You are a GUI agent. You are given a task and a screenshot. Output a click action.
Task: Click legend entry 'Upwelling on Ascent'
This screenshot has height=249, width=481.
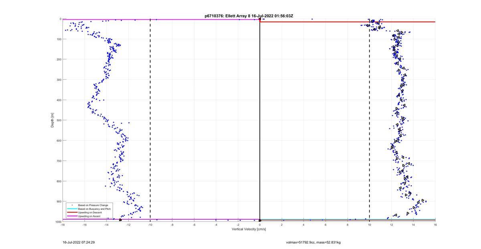coord(89,216)
